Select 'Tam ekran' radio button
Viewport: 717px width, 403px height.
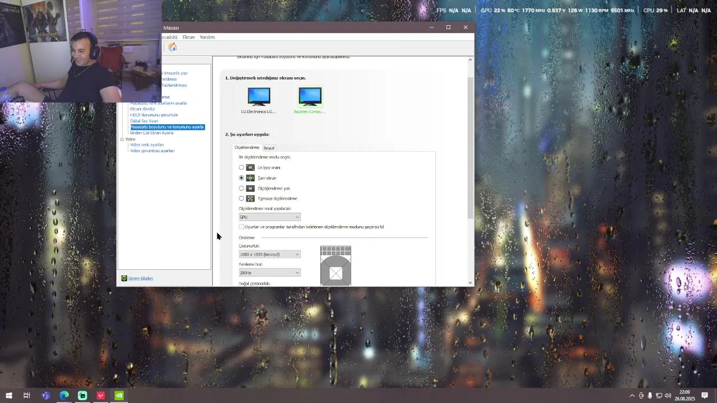(x=241, y=178)
